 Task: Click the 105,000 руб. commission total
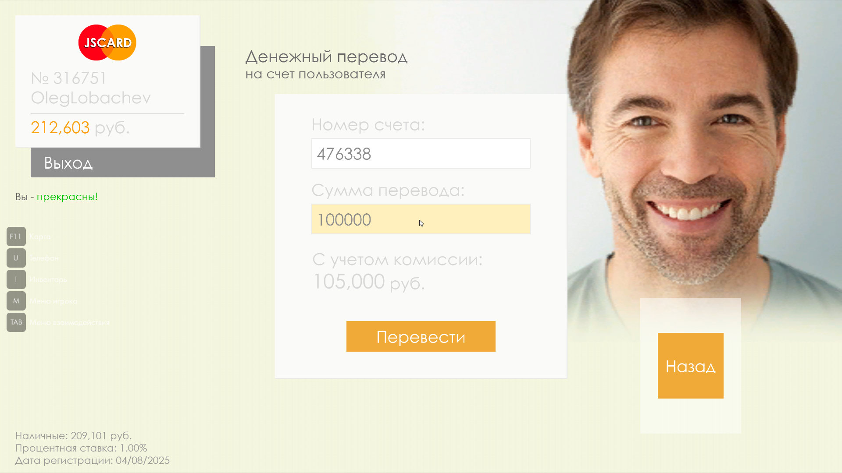tap(368, 282)
